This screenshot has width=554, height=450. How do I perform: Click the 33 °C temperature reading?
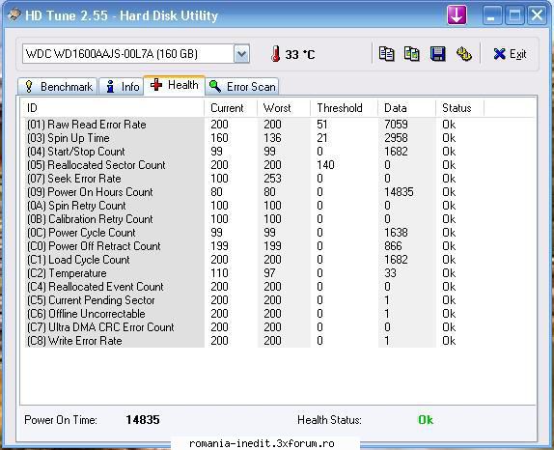point(299,54)
